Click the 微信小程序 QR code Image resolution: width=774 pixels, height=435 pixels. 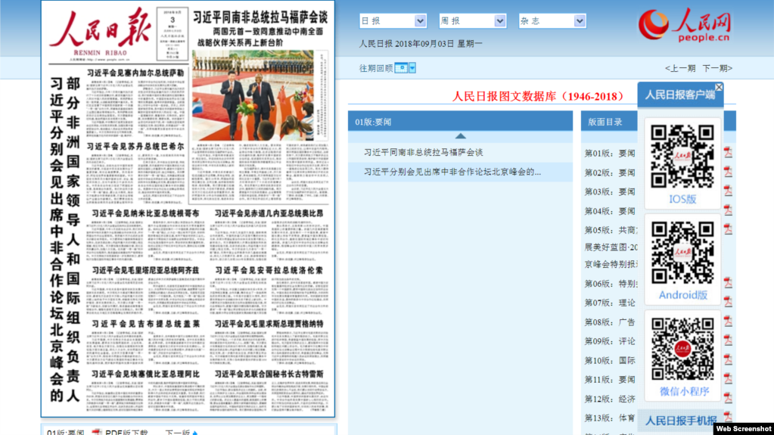682,349
